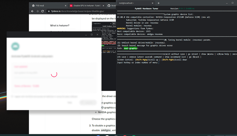
Task: Go forward in the Chrome browser
Action: pos(37,11)
